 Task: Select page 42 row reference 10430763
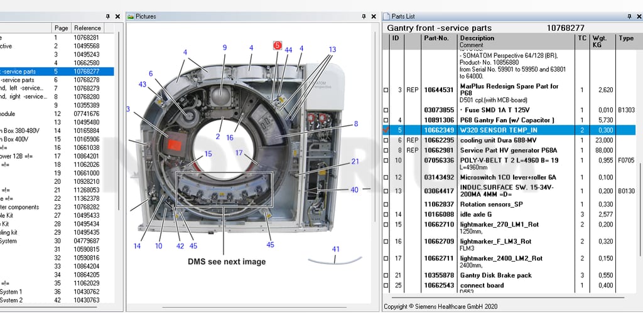(57, 300)
